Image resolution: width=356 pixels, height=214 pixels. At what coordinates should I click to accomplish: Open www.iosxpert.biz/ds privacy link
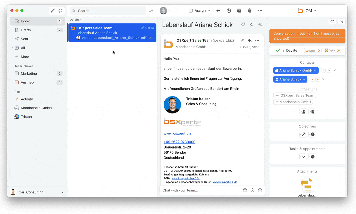[x=225, y=182]
